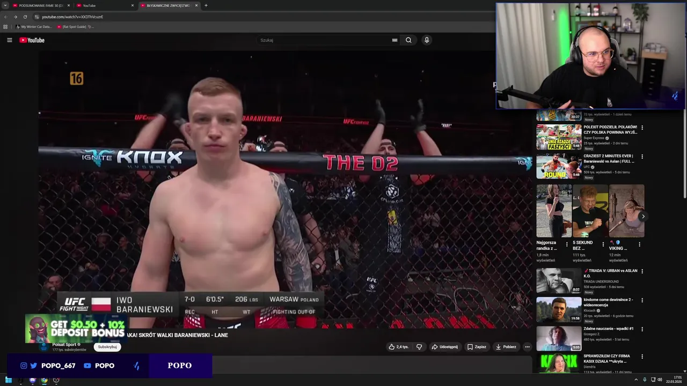Image resolution: width=687 pixels, height=386 pixels.
Task: Go forward with the browser forward arrow
Action: coord(15,17)
